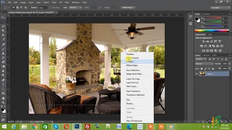
Task: Add a Black & White adjustment
Action: coord(210,46)
